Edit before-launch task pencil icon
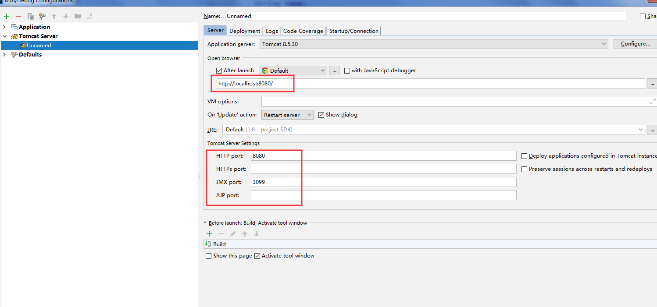 (233, 234)
